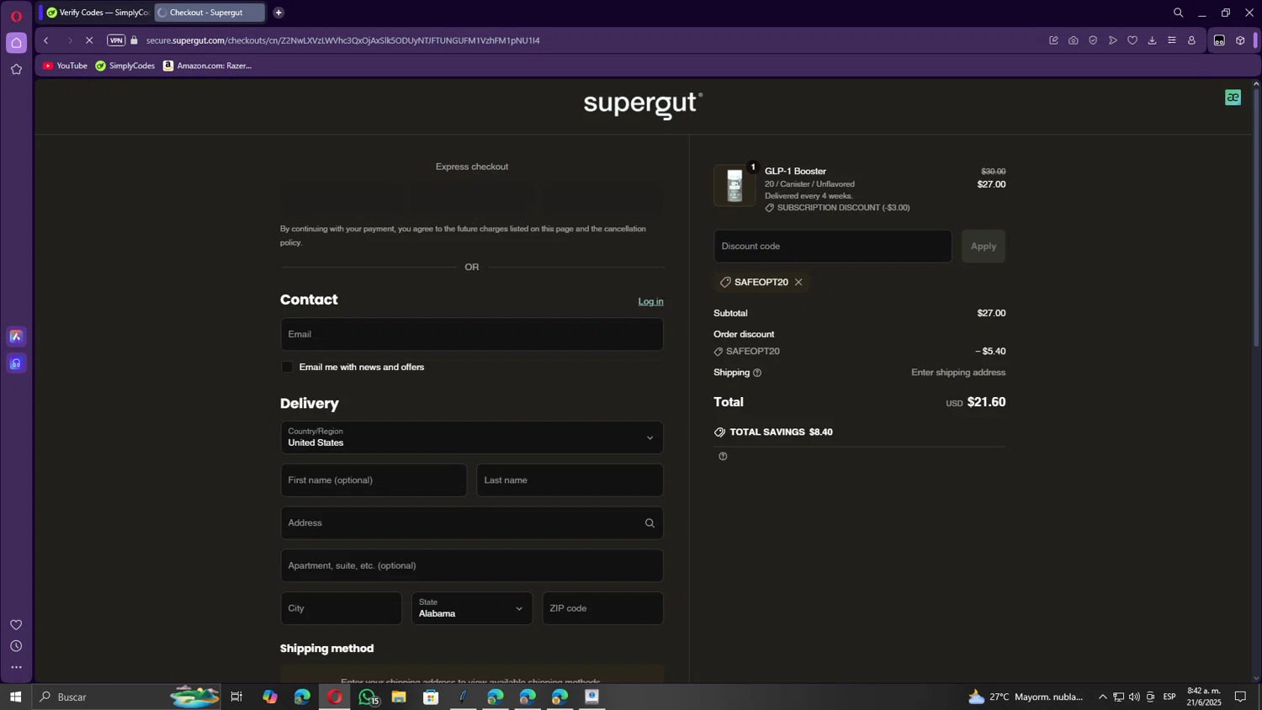
Task: Click the question icon below Total Savings
Action: tap(723, 456)
